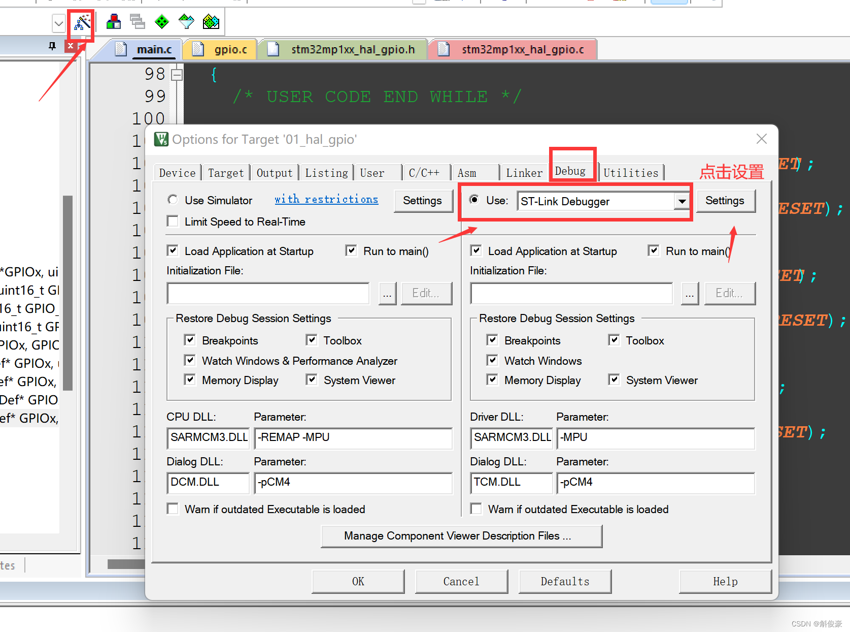Click DCM.DLL Dialog DLL field

208,483
